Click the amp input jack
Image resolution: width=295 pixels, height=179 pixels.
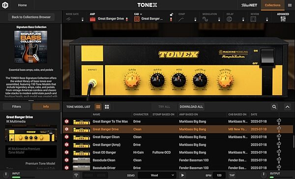[x=92, y=83]
